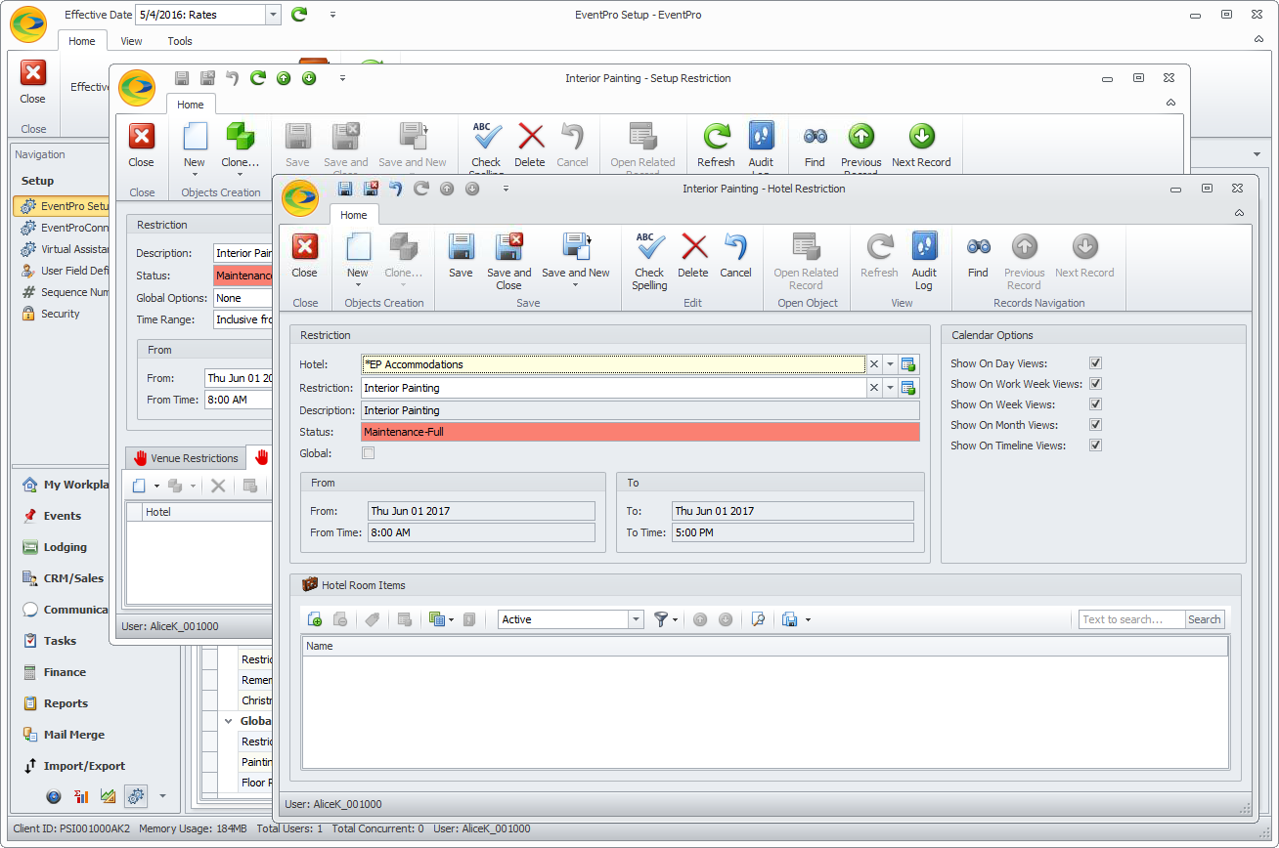Viewport: 1279px width, 848px height.
Task: Click undo arrow in Hotel Restriction title bar
Action: click(396, 189)
